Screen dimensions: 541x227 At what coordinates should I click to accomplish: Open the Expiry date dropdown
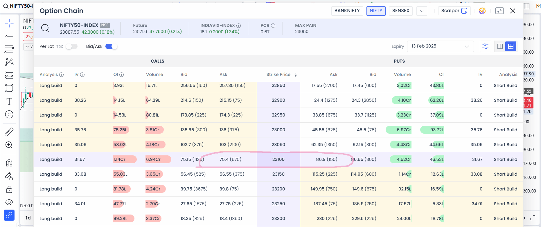pyautogui.click(x=440, y=46)
